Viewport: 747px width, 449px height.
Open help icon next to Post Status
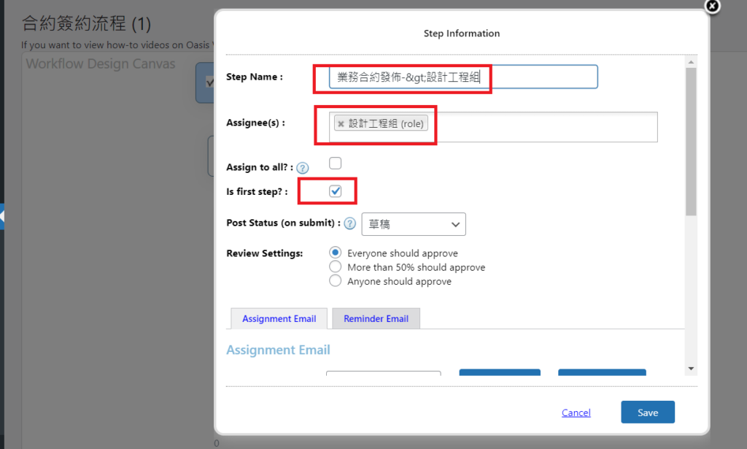349,223
